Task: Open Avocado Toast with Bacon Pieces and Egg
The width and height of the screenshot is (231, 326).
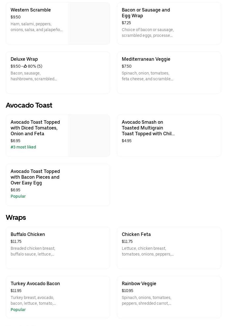Action: [35, 177]
